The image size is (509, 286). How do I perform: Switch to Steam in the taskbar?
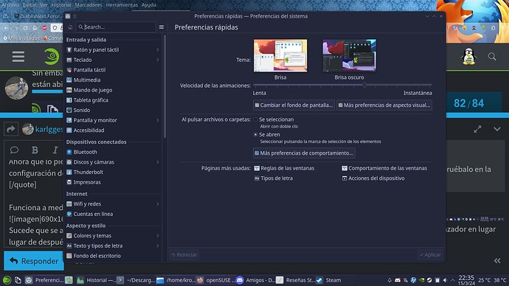click(x=328, y=280)
